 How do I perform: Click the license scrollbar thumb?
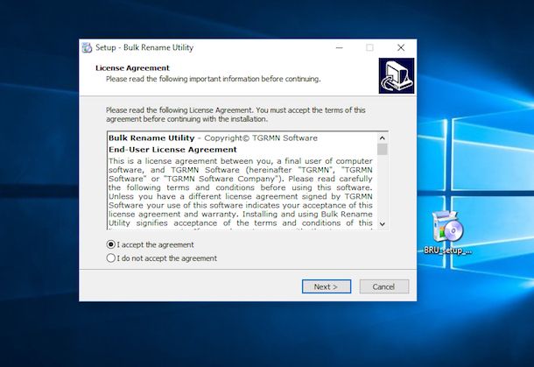pos(382,149)
